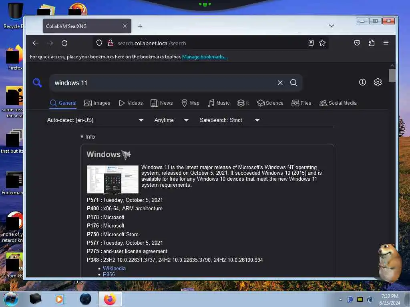Screen dimensions: 410x307
Task: Open a new tab with the plus icon
Action: click(140, 26)
